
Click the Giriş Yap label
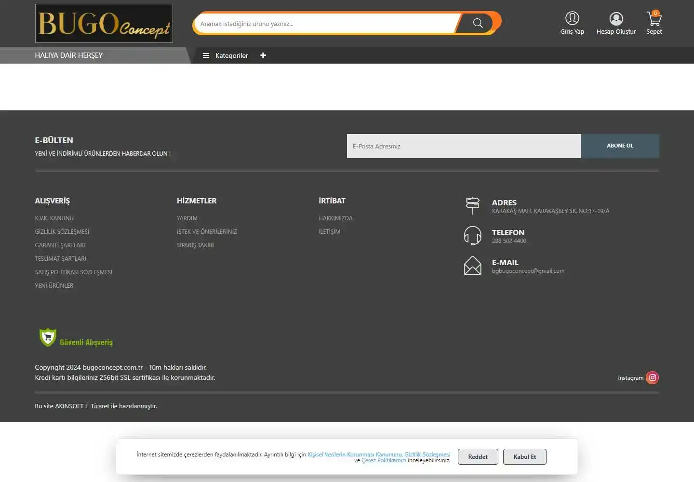tap(572, 32)
